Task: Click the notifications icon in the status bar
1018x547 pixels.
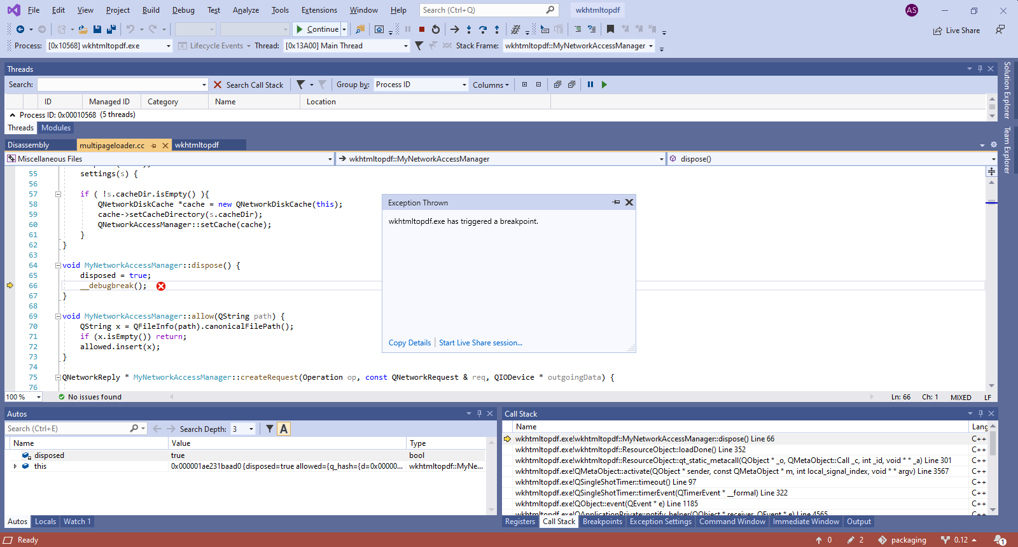Action: [1000, 540]
